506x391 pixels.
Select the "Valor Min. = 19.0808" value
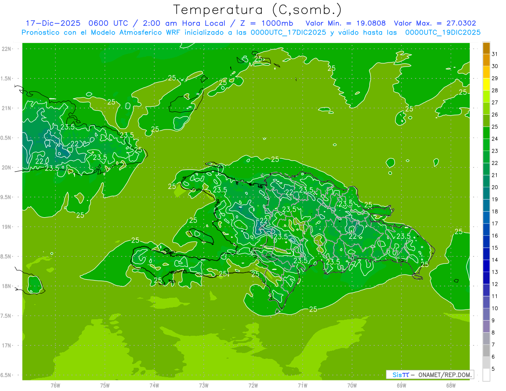[x=346, y=23]
